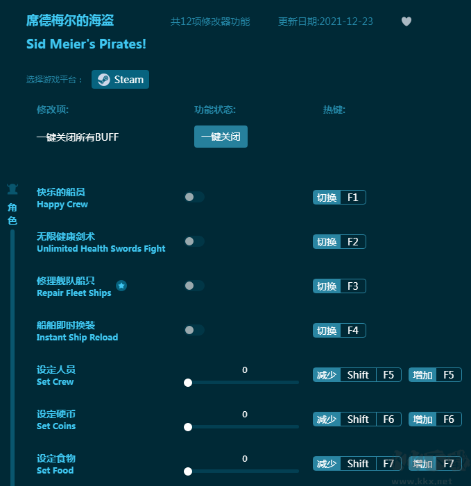The height and width of the screenshot is (486, 471).
Task: Click the Set Crew label
Action: (x=55, y=381)
